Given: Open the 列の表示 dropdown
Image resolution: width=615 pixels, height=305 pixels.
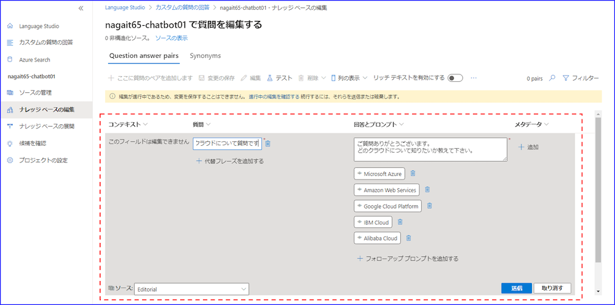Looking at the screenshot, I should click(349, 78).
